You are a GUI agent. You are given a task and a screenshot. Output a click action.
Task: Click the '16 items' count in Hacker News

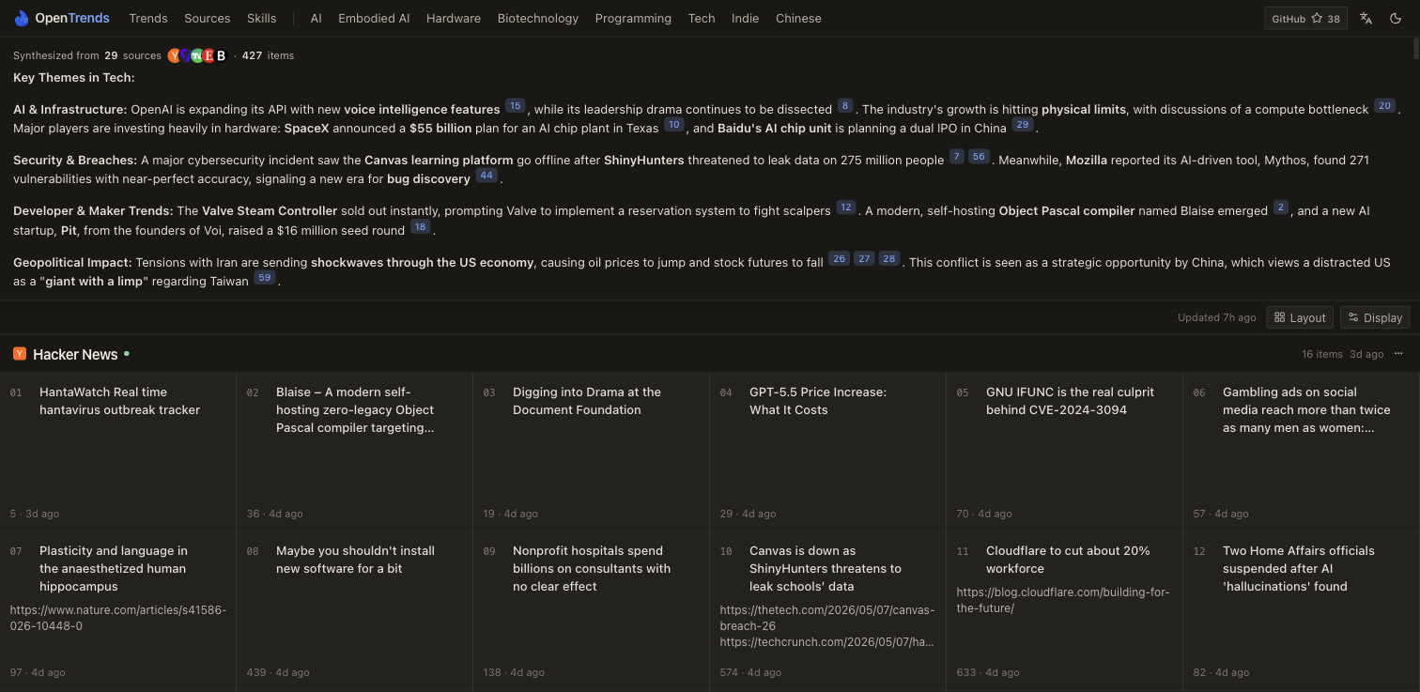click(1322, 354)
